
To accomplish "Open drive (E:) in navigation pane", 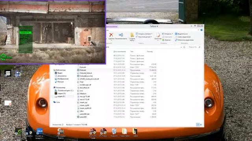I will pos(60,96).
